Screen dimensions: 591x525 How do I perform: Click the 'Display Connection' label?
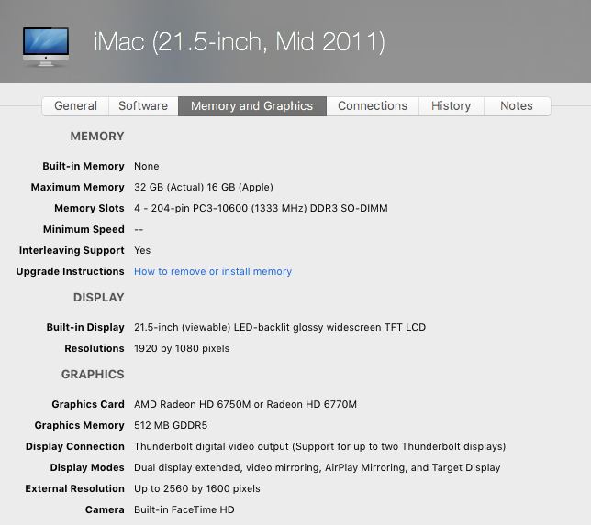(x=75, y=446)
